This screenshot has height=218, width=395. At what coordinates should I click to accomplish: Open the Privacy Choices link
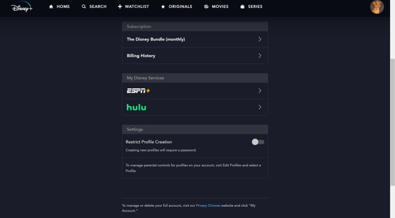tap(208, 205)
